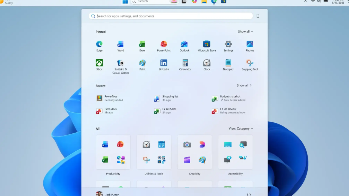Screen dimensions: 349x196
Task: Launch the Photos app
Action: point(250,46)
